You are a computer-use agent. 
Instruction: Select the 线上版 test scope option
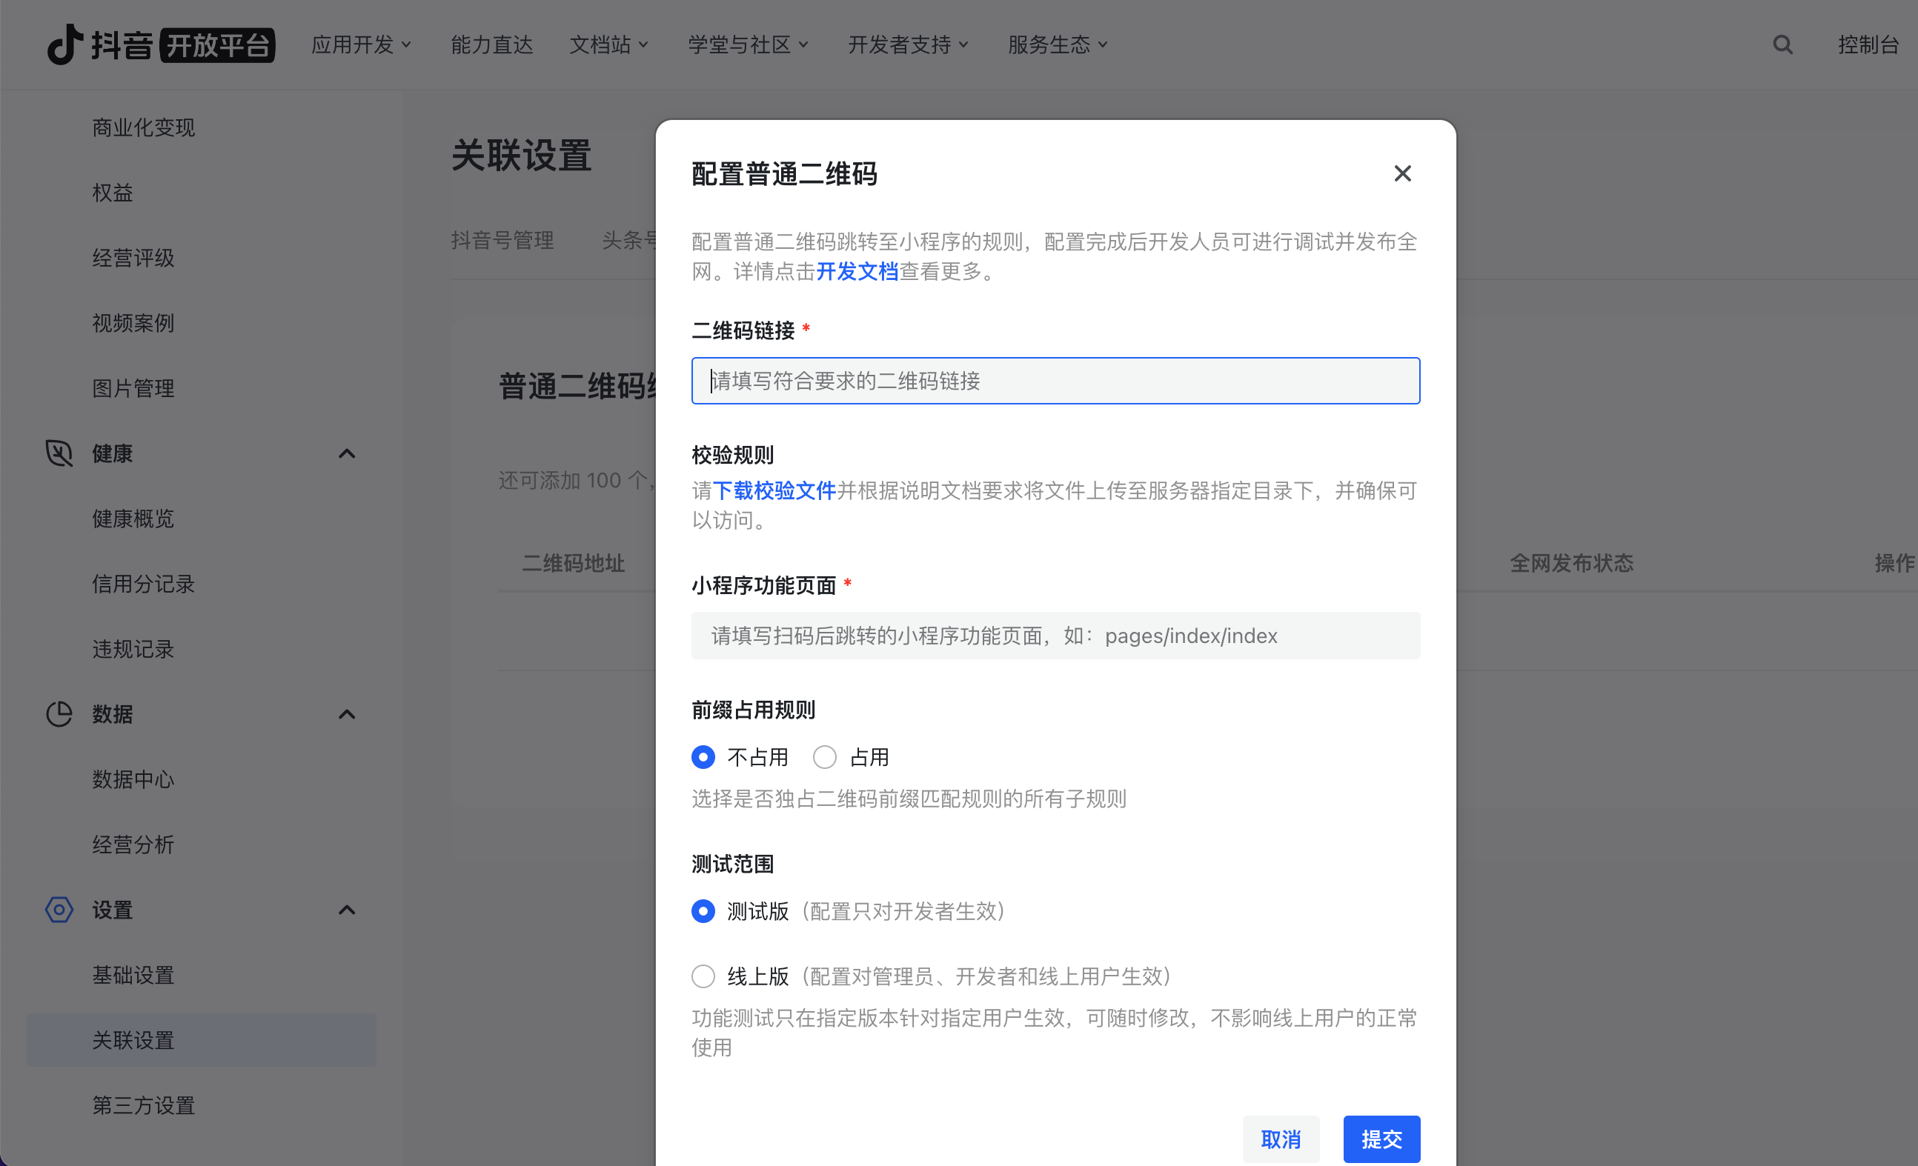(703, 976)
